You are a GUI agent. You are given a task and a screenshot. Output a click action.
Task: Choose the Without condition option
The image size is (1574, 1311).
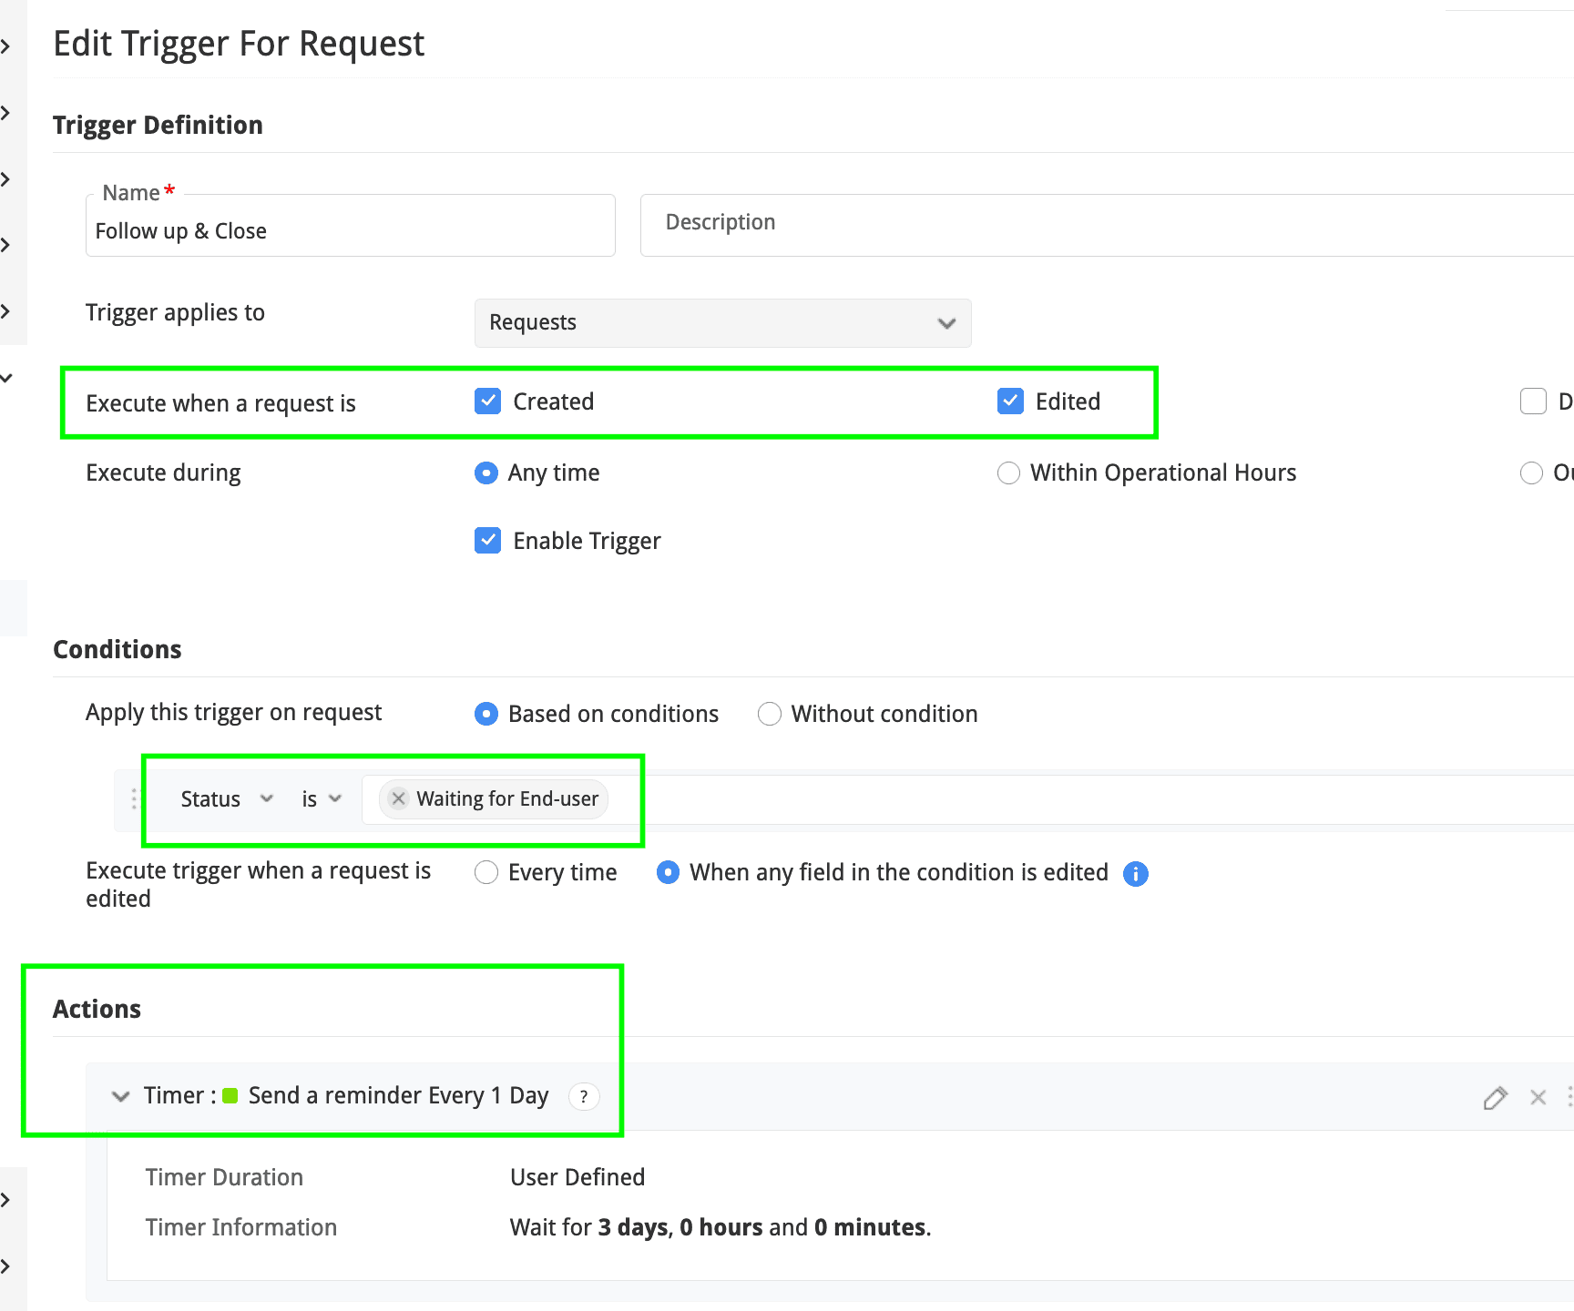[x=770, y=714]
